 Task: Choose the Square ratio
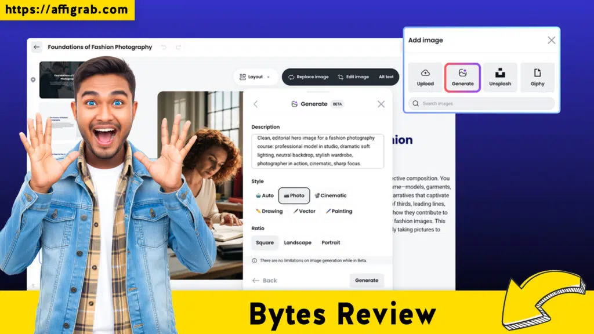coord(265,243)
